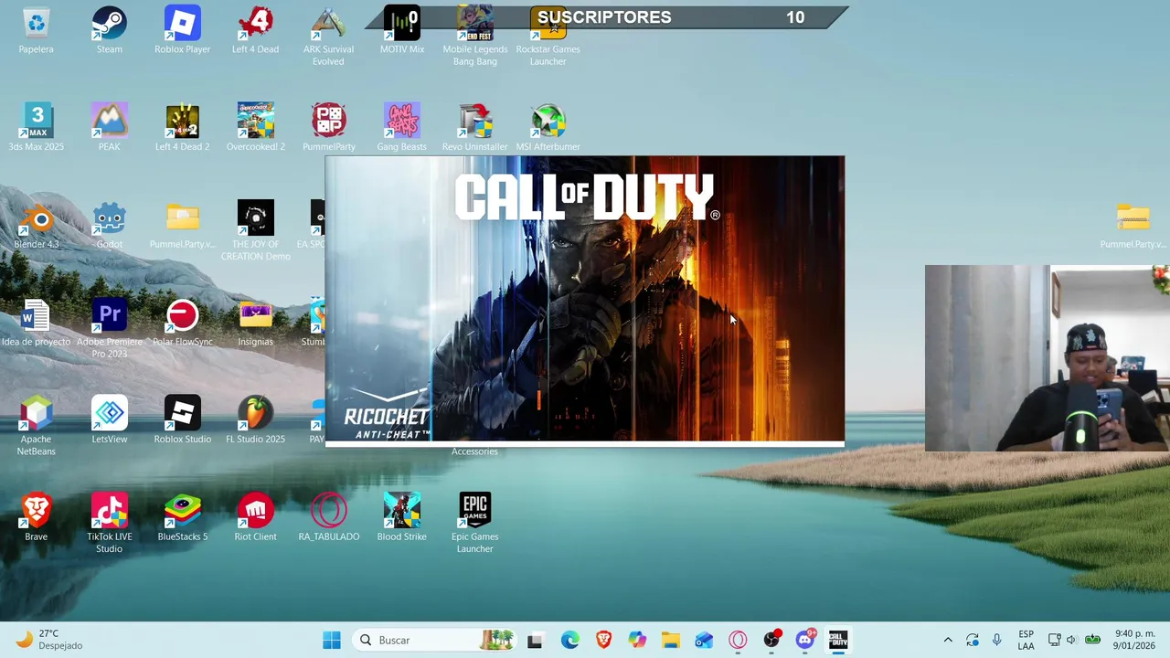
Task: Open the volume control in the system tray
Action: click(x=1071, y=640)
